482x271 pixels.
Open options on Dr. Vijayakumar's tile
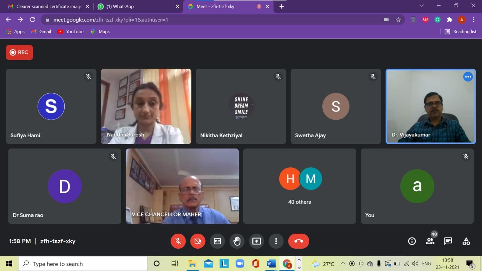point(468,77)
